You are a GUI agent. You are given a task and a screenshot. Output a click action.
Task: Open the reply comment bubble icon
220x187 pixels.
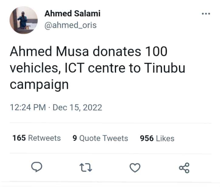pyautogui.click(x=37, y=167)
